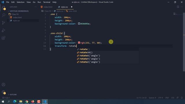Open the File menu
The height and width of the screenshot is (104, 185).
[x=8, y=2]
